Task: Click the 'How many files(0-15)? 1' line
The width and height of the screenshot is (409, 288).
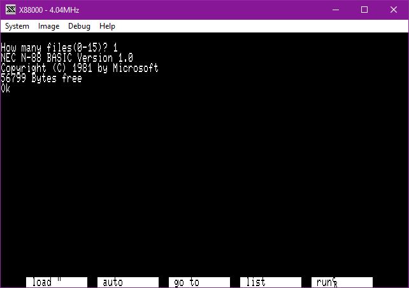Action: (59, 48)
